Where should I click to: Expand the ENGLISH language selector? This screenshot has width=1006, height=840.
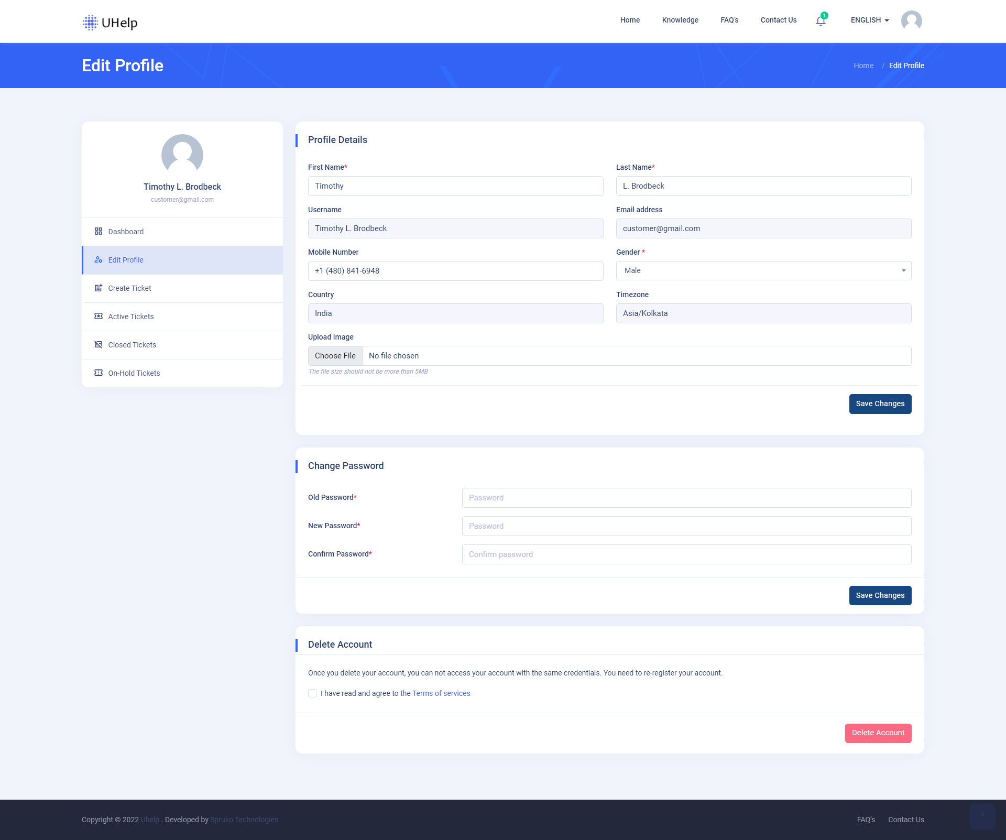[x=869, y=20]
